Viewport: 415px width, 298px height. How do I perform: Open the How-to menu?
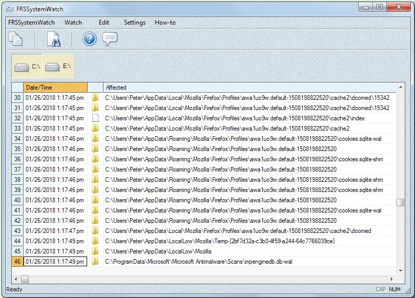(165, 23)
